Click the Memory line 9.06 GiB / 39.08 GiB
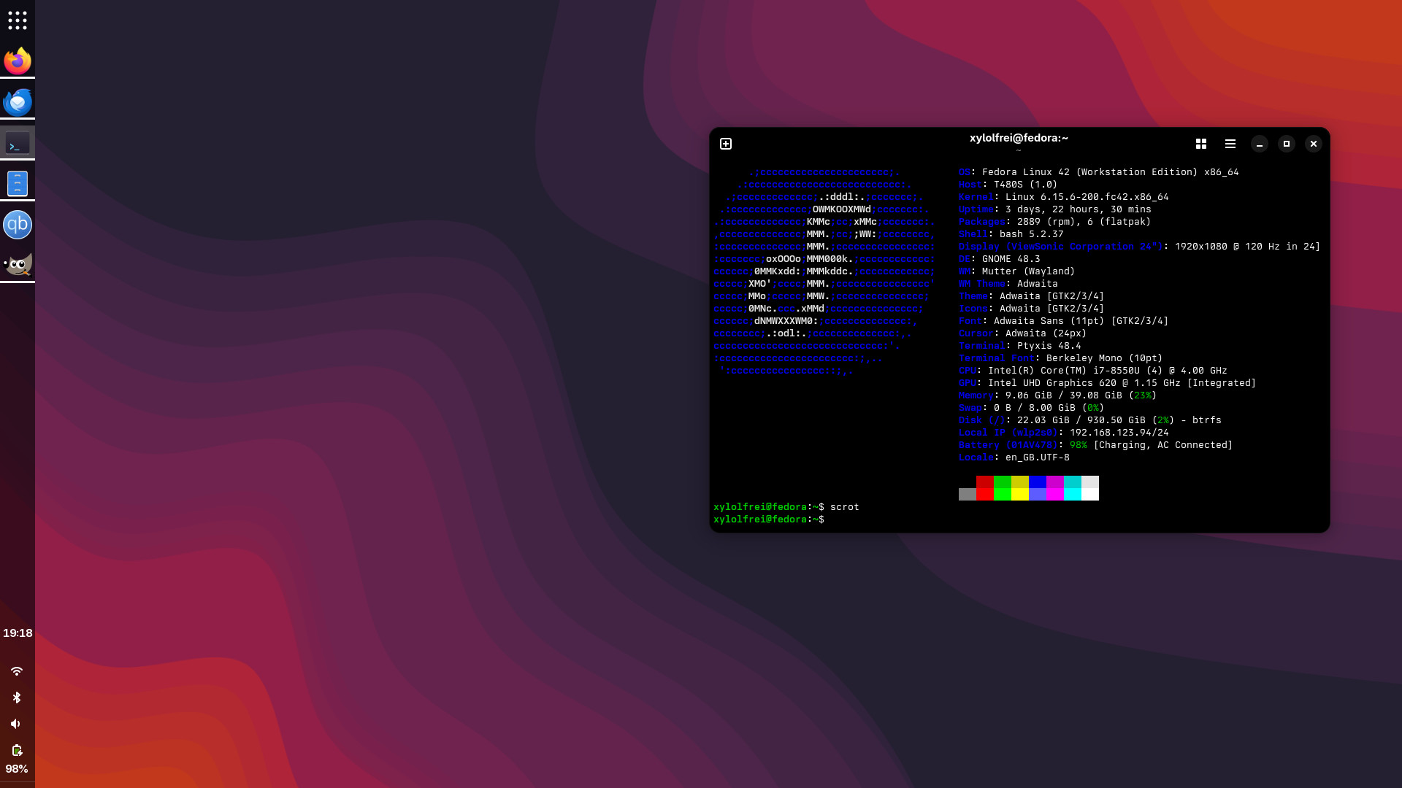The image size is (1402, 788). [1058, 395]
